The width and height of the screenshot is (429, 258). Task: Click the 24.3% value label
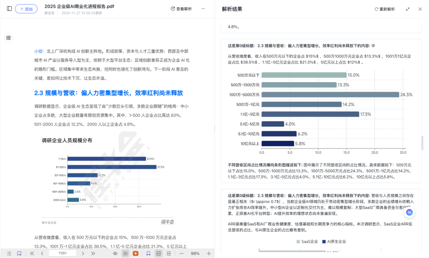(x=406, y=95)
